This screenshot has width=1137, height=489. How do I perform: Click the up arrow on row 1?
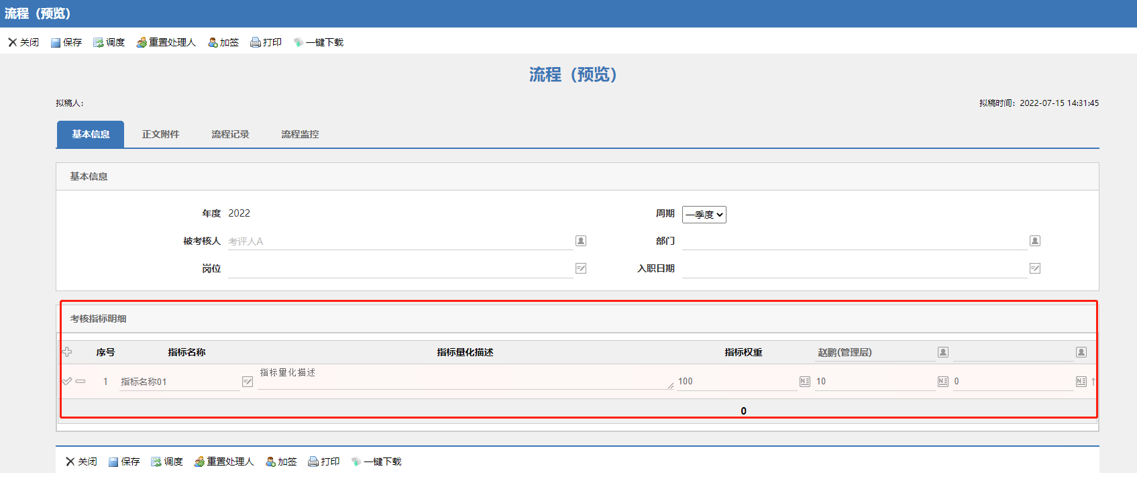coord(1093,382)
